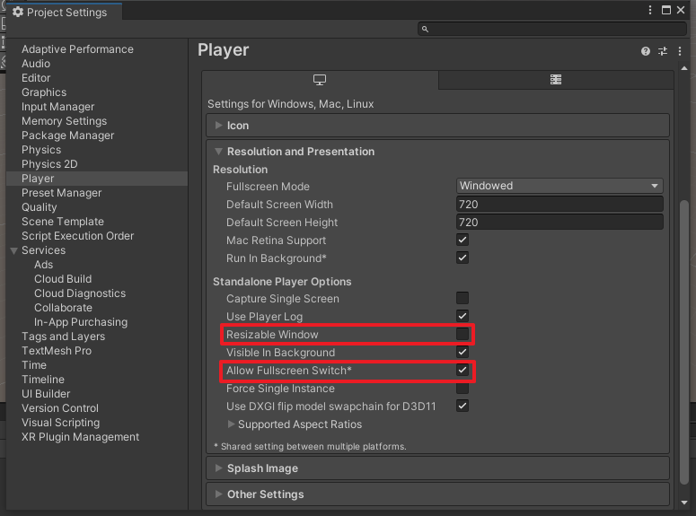This screenshot has width=696, height=516.
Task: Switch to the dedicated server platform tab
Action: click(x=556, y=80)
